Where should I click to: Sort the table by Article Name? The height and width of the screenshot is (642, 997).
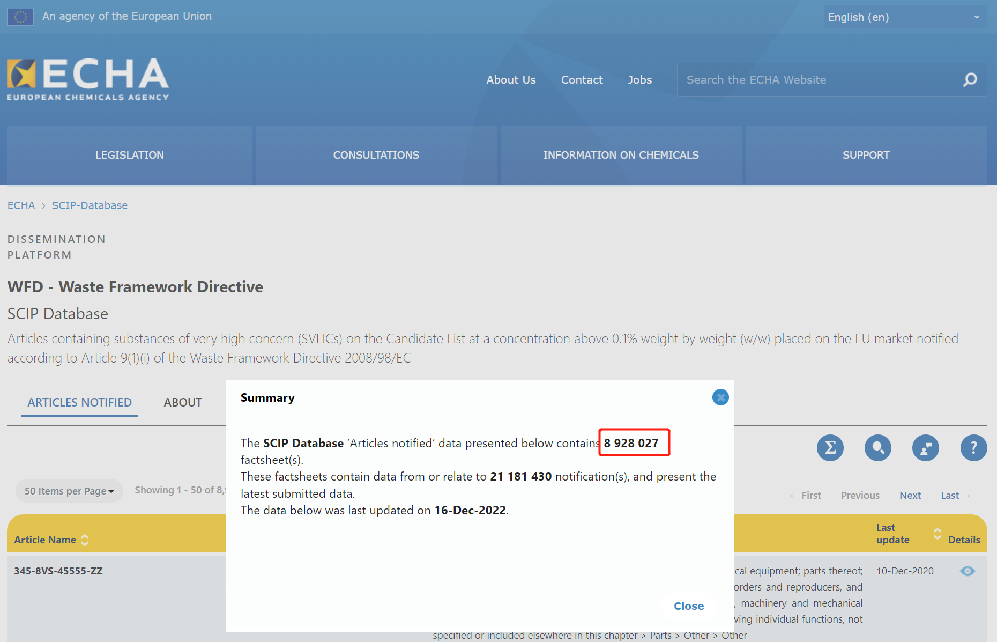click(x=85, y=540)
